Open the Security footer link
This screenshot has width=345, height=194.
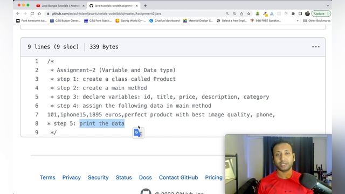[98, 177]
